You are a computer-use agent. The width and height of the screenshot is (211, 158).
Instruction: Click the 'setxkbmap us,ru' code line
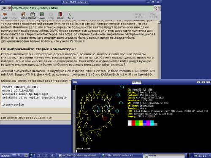coord(34,97)
